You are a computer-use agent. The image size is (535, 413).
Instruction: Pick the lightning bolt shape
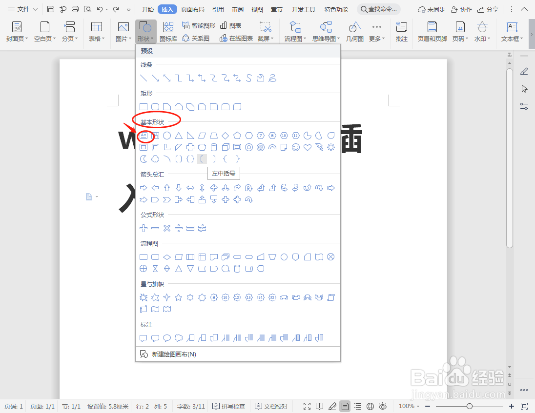click(x=319, y=147)
